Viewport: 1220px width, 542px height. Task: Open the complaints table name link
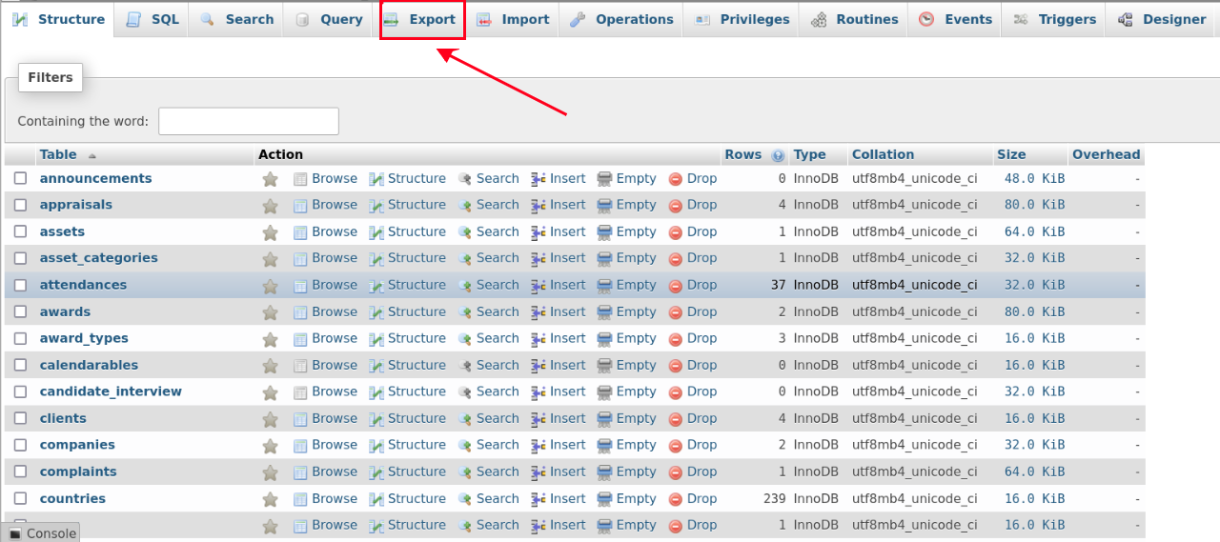coord(78,472)
